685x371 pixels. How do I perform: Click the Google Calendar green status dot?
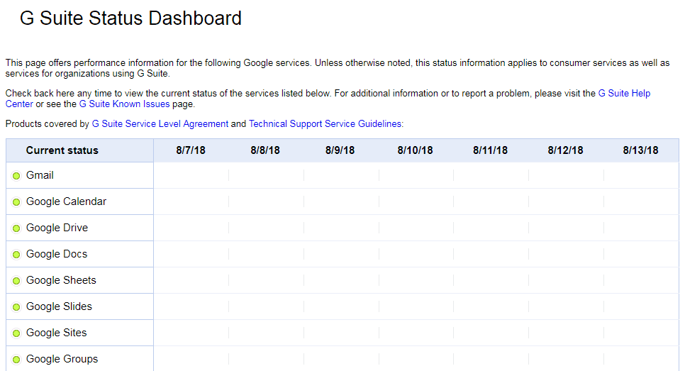coord(16,202)
